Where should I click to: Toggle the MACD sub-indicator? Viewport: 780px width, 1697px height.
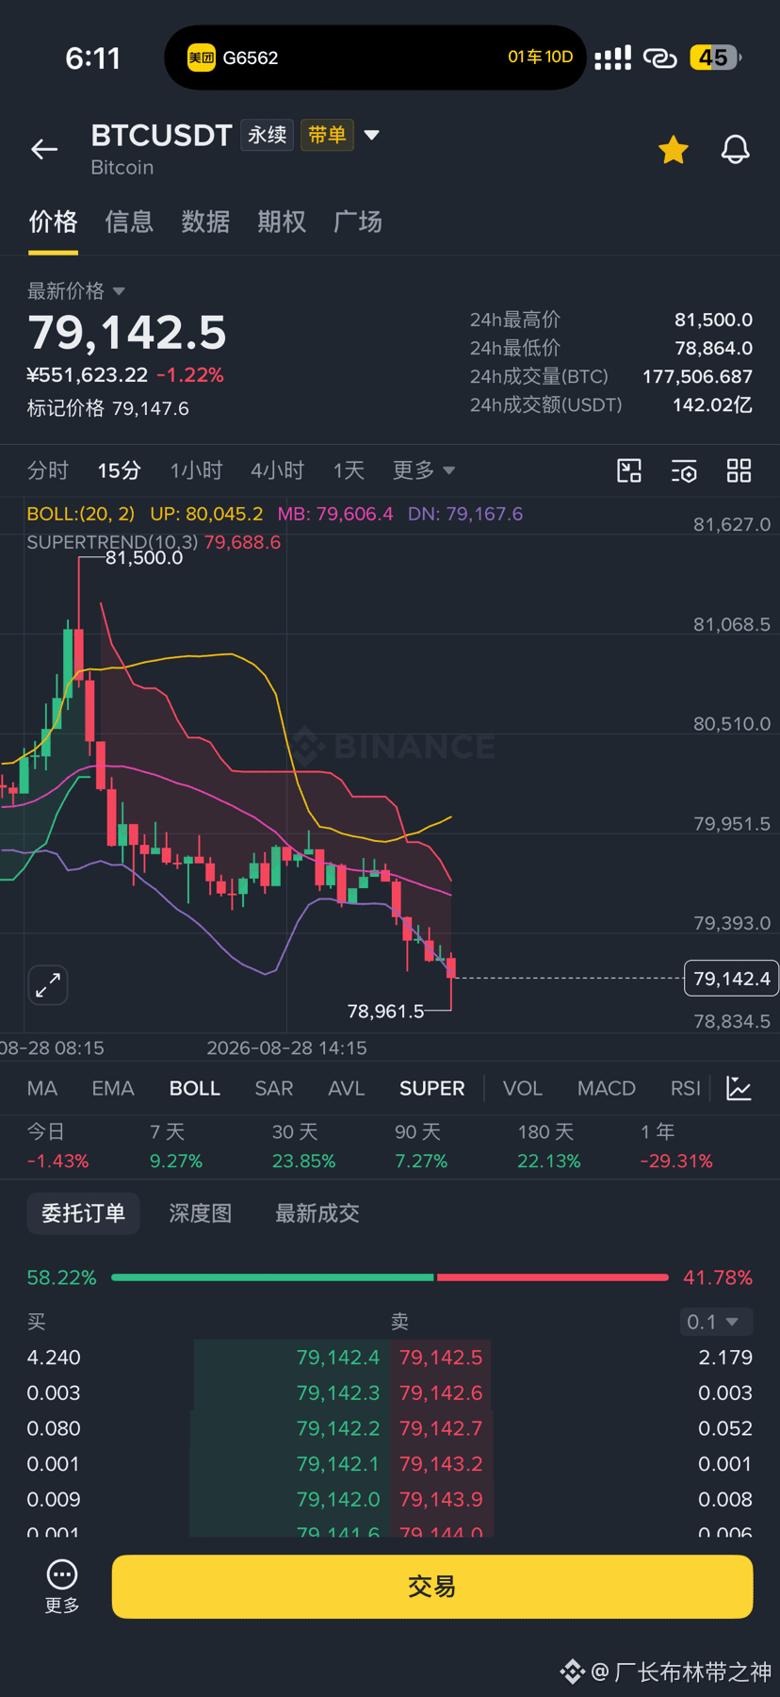pyautogui.click(x=607, y=1089)
